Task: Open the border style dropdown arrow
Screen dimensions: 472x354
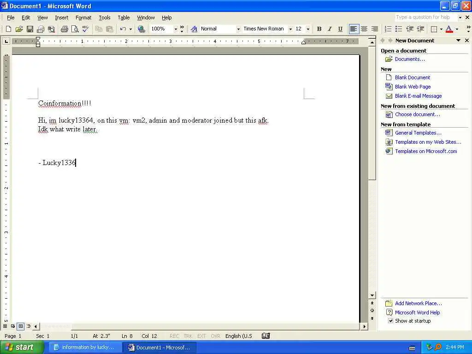Action: [441, 29]
